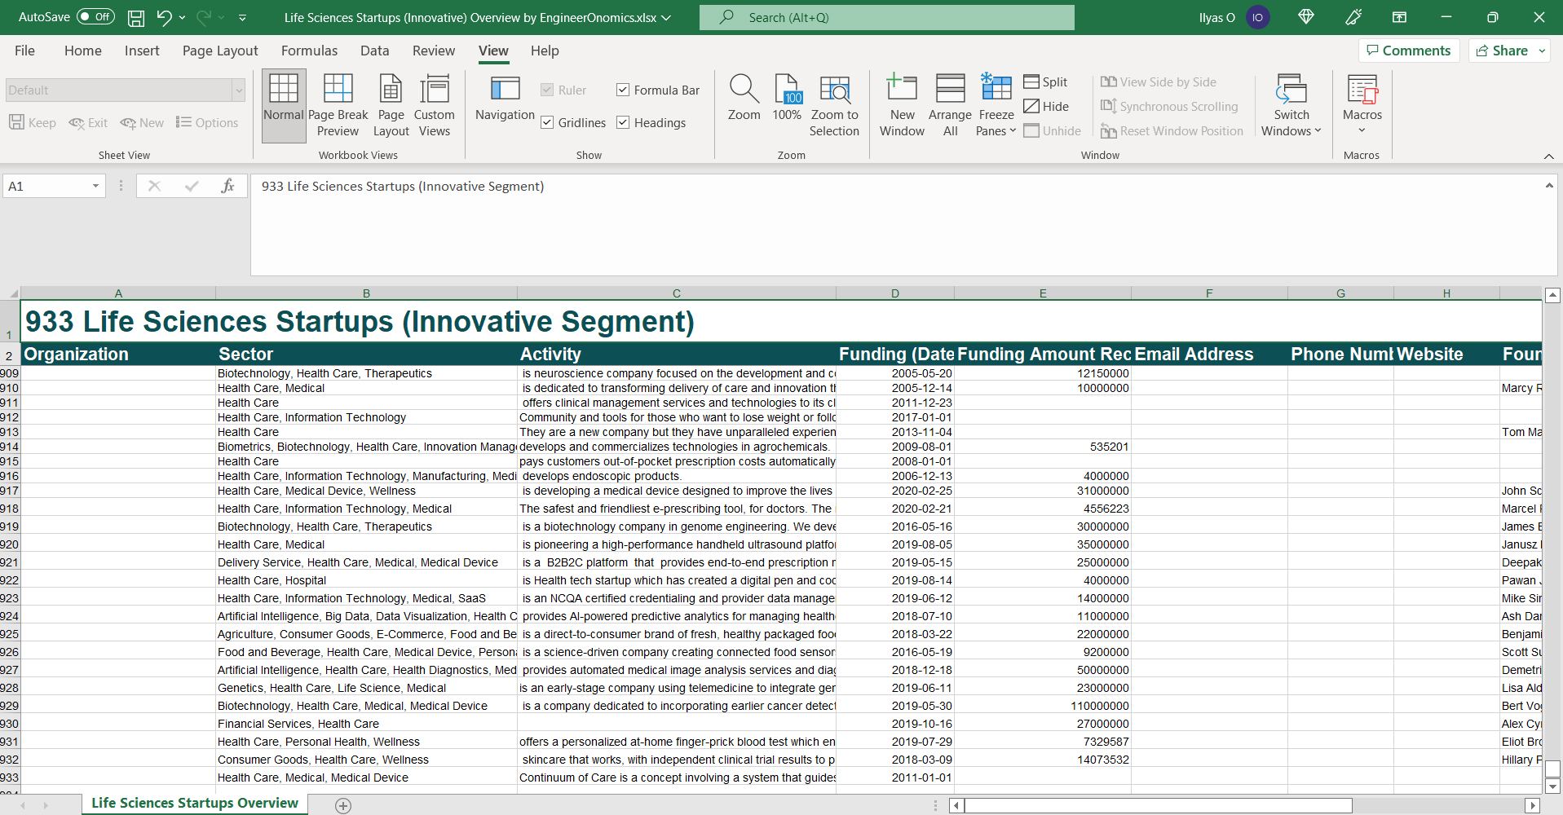Uncheck the Formula Bar option
The image size is (1563, 815).
pos(624,90)
